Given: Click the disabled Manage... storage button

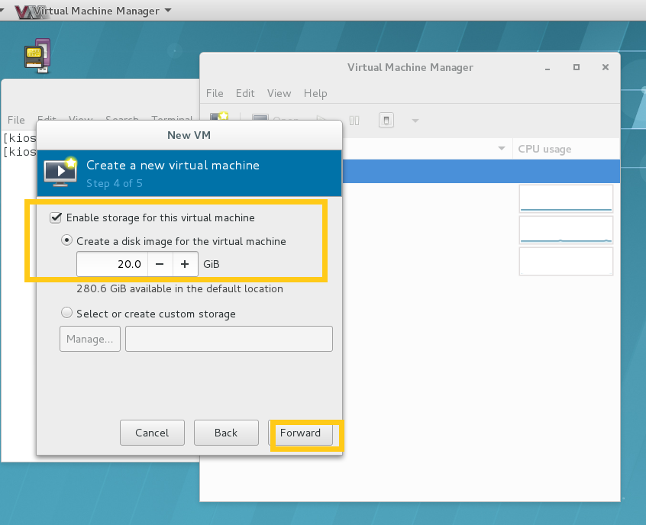Looking at the screenshot, I should [x=90, y=339].
